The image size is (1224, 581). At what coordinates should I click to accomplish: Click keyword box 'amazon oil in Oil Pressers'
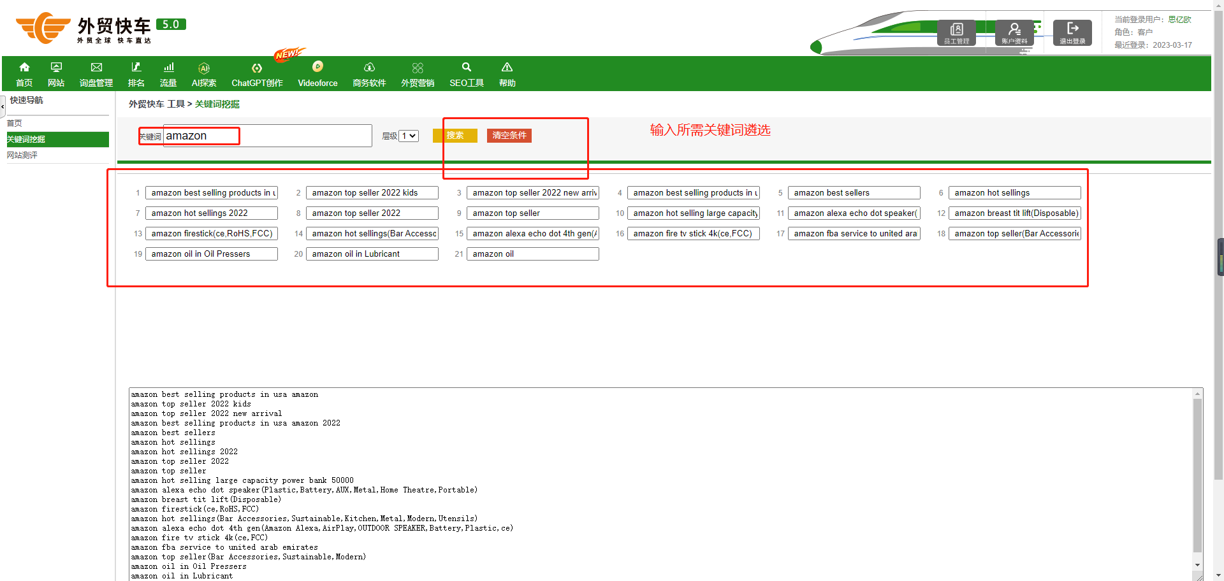212,254
